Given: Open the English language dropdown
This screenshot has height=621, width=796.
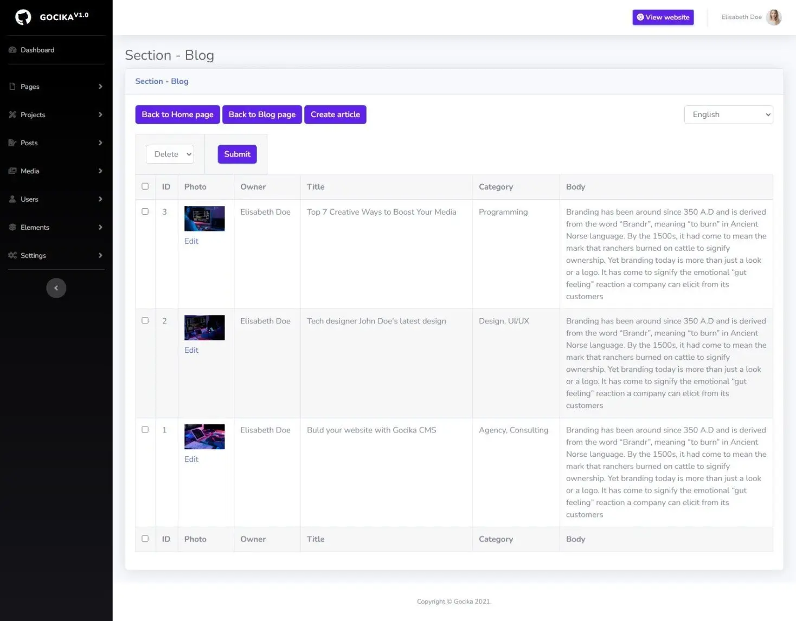Looking at the screenshot, I should click(728, 114).
